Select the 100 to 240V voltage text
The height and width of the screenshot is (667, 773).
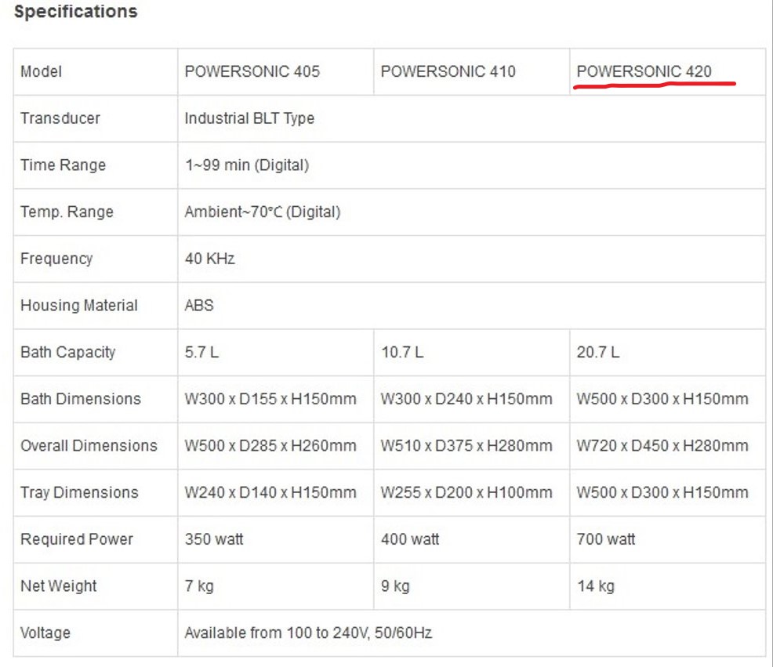(307, 633)
